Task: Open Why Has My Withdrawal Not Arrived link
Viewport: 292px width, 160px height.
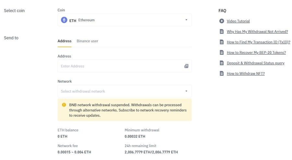Action: click(257, 32)
